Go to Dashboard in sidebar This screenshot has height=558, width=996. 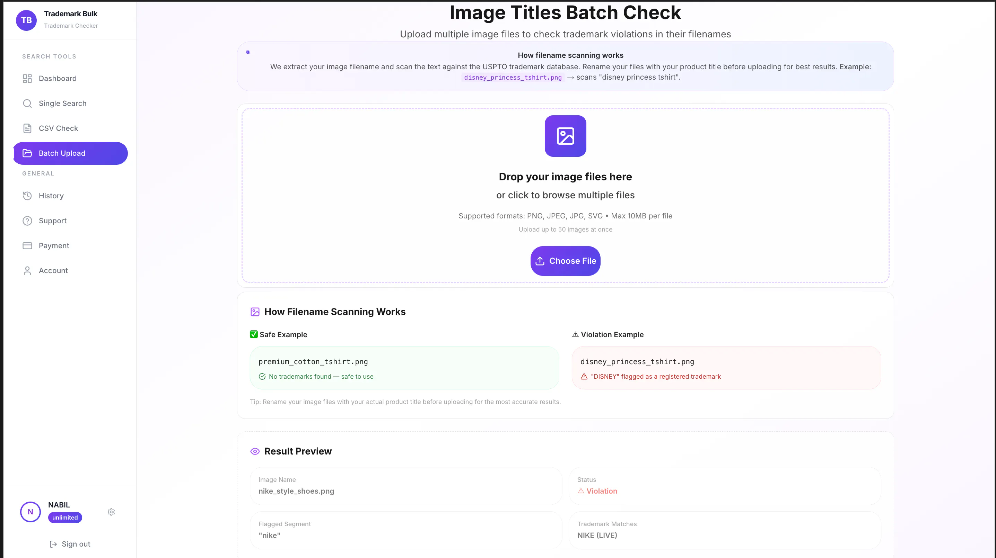70,78
